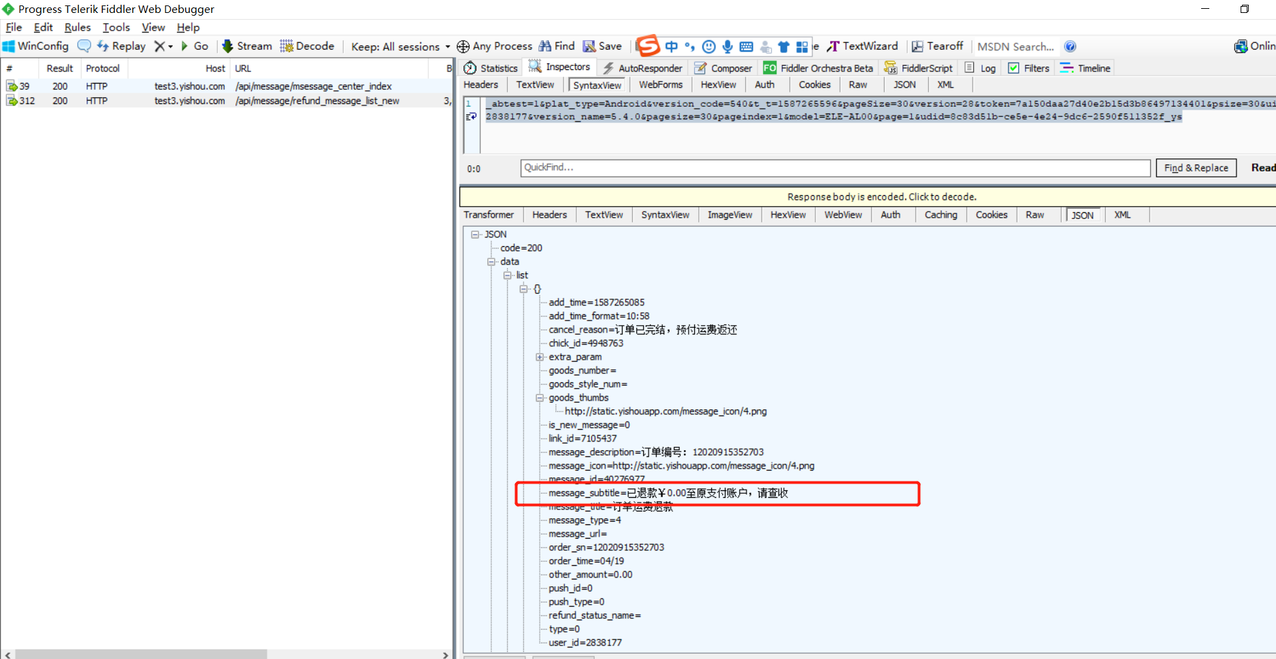Open the TextWizard tool

click(x=862, y=46)
